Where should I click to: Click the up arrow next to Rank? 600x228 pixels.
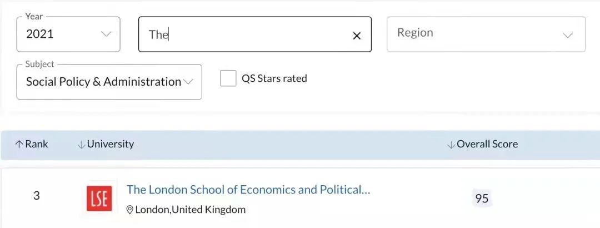pyautogui.click(x=19, y=145)
